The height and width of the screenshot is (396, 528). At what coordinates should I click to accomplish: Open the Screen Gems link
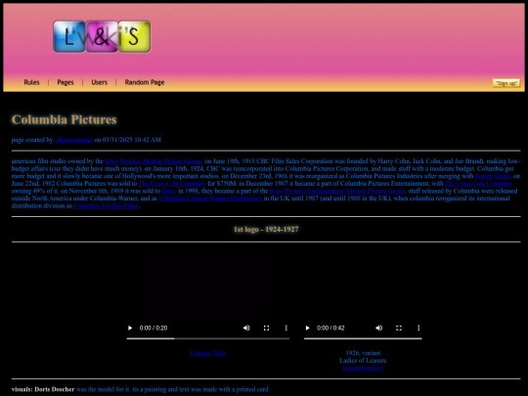(x=492, y=176)
